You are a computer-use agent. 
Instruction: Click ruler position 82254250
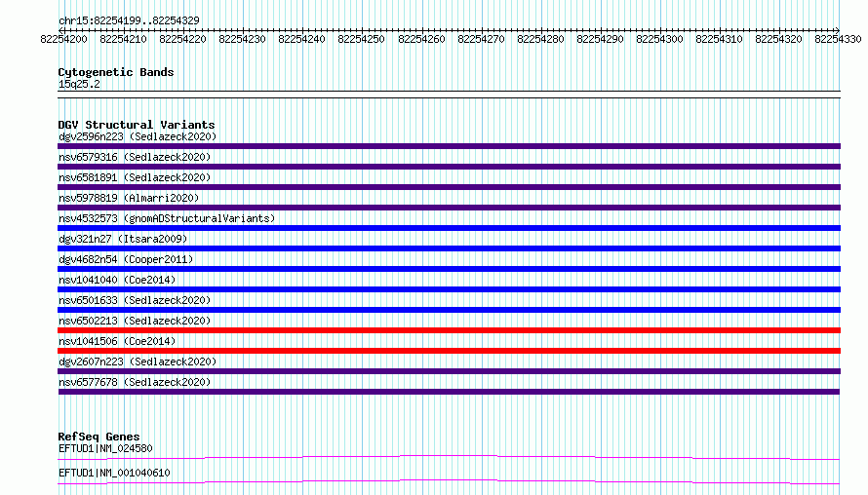point(361,39)
